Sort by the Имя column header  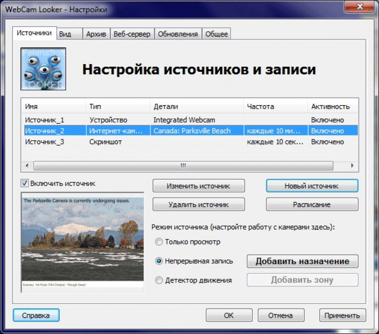coord(54,106)
